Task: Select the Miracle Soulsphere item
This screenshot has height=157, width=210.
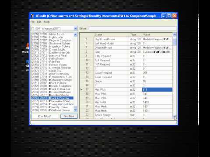Action: tap(52, 86)
